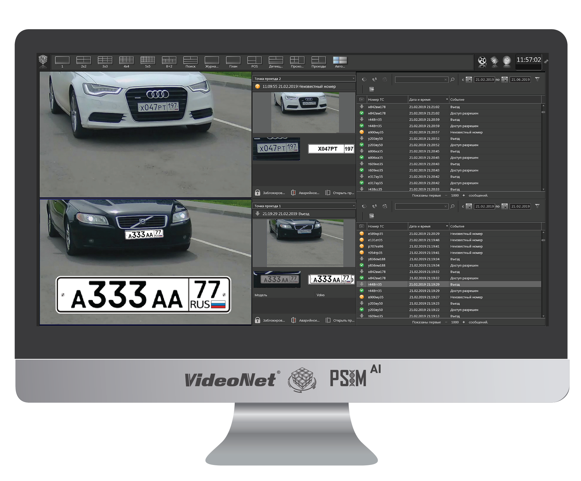Open start date calendar in lower journal
581x481 pixels.
(469, 206)
